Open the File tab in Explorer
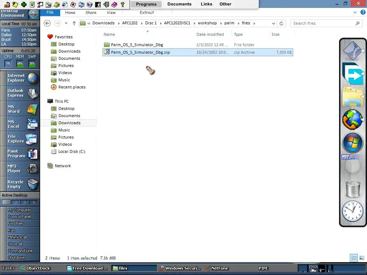 point(50,13)
